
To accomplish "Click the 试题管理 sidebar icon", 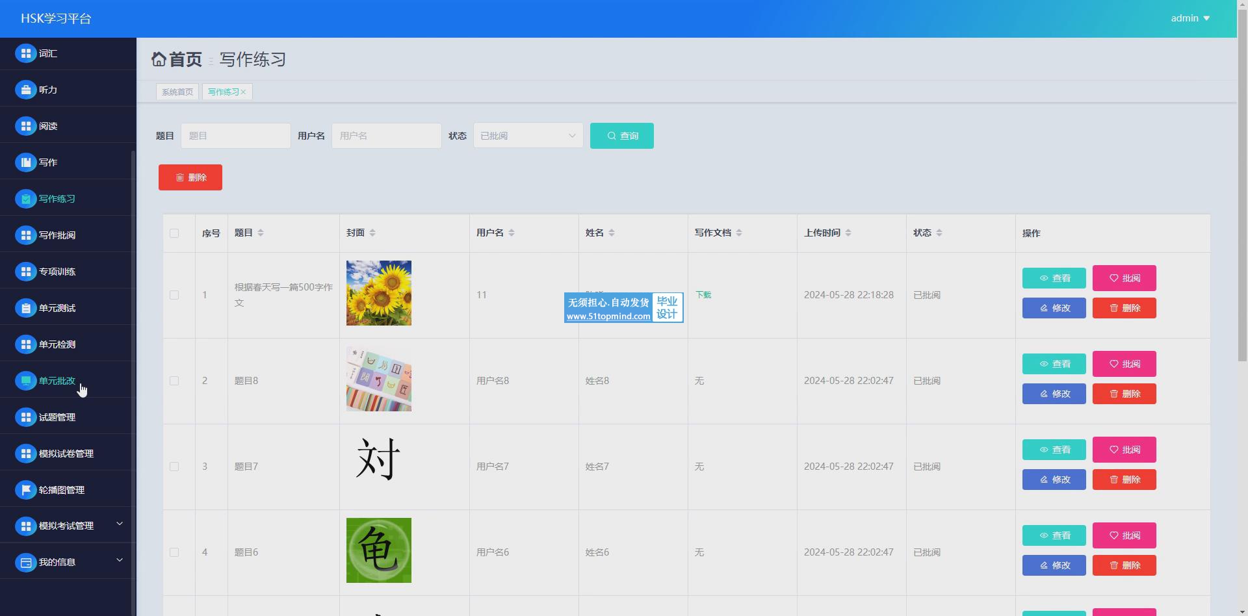I will [x=26, y=417].
